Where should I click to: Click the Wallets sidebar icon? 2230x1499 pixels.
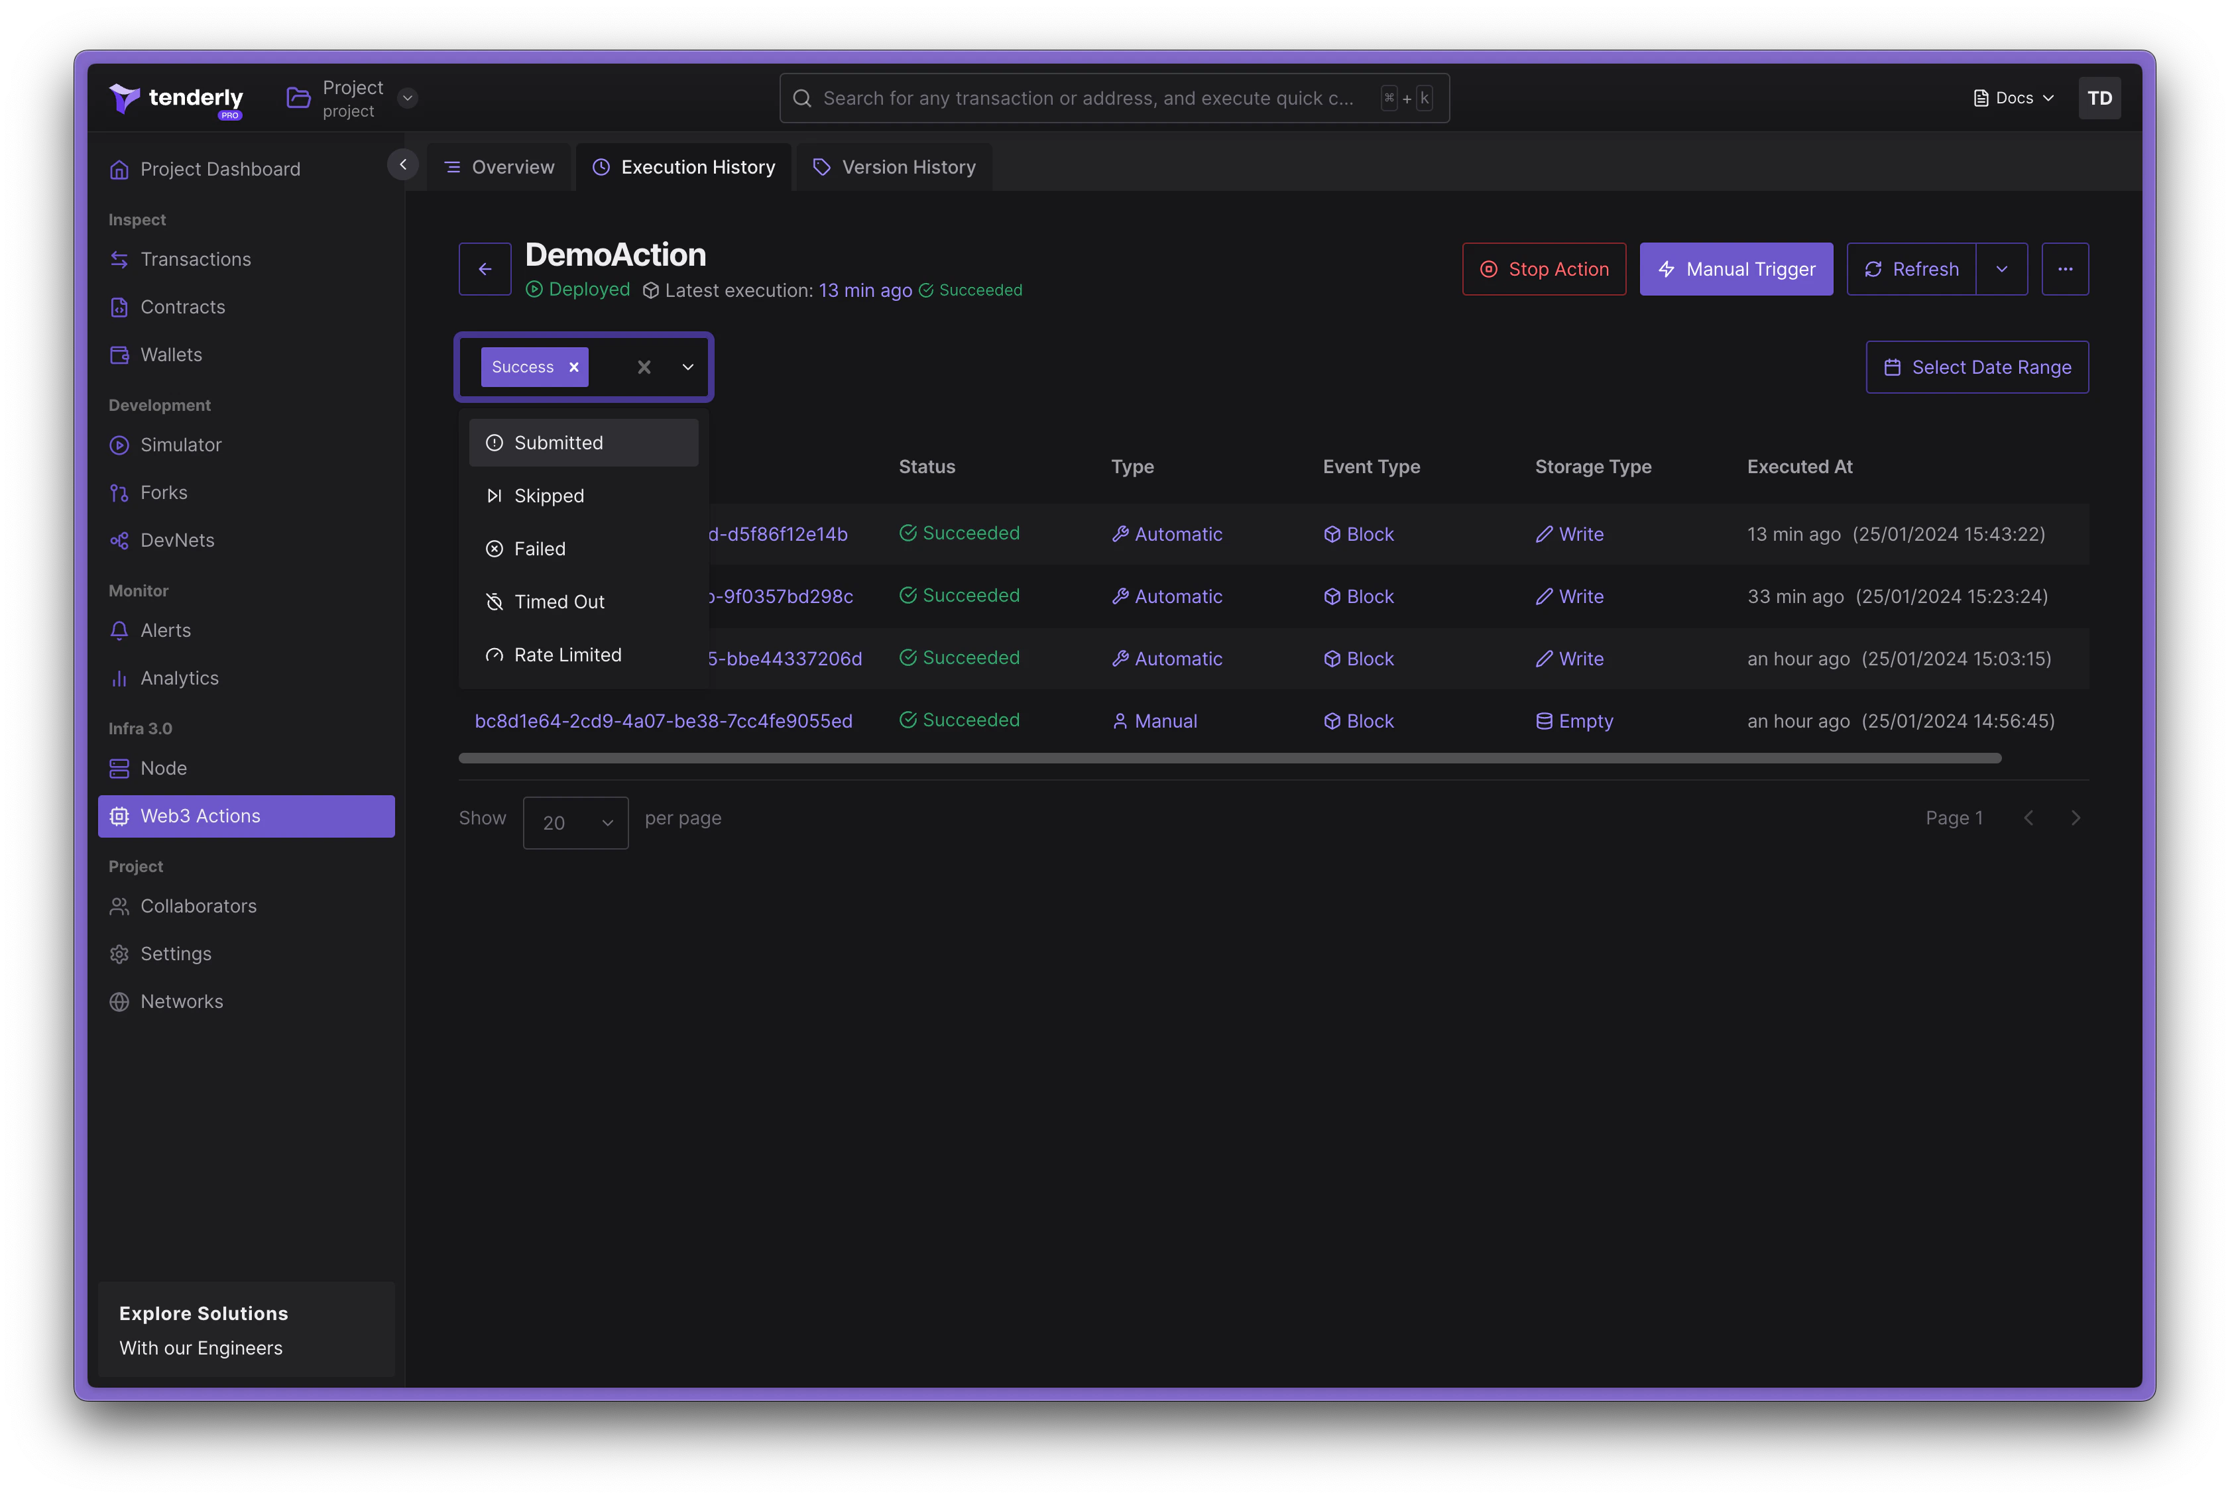coord(119,355)
